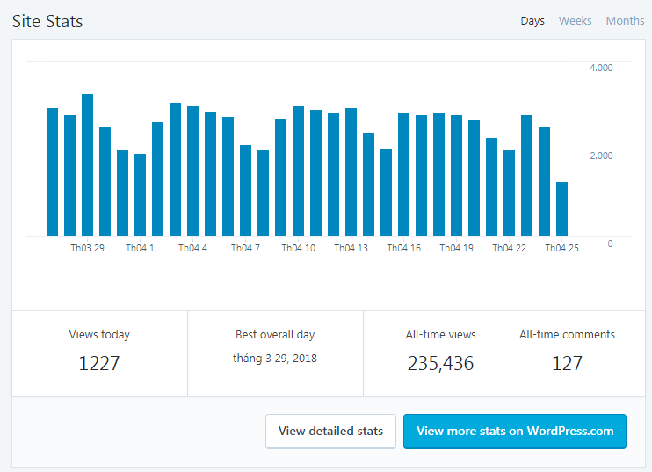Screen dimensions: 652x472
Task: Switch to the Weeks view tab
Action: (x=575, y=21)
